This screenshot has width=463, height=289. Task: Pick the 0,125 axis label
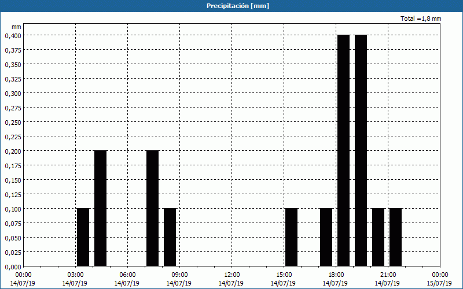point(13,195)
